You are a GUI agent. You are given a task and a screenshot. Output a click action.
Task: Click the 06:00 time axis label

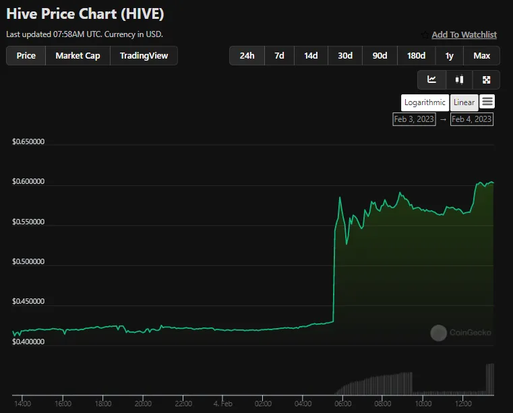click(343, 404)
